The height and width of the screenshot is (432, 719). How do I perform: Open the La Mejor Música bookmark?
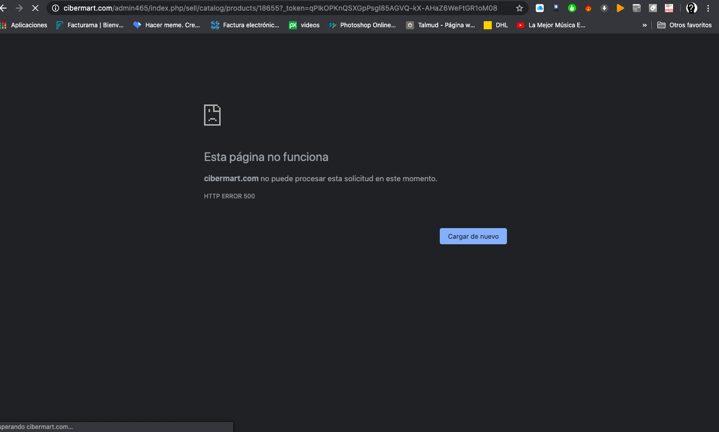pyautogui.click(x=551, y=25)
